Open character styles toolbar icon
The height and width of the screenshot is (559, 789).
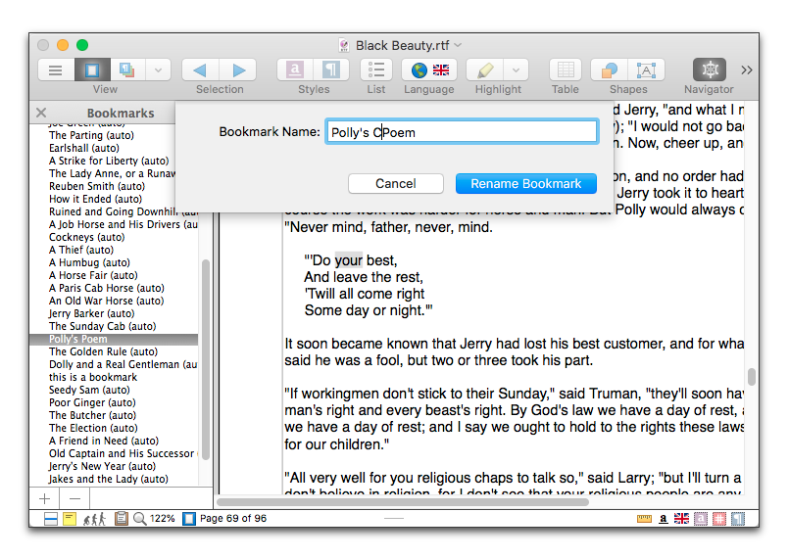(x=295, y=70)
